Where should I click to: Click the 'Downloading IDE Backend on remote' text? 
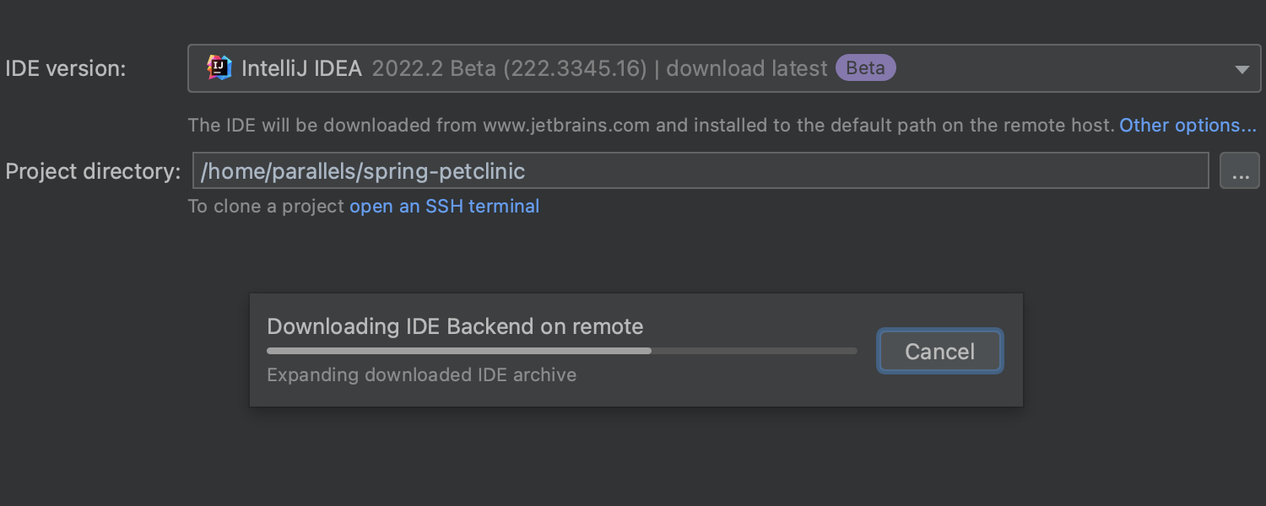tap(455, 326)
